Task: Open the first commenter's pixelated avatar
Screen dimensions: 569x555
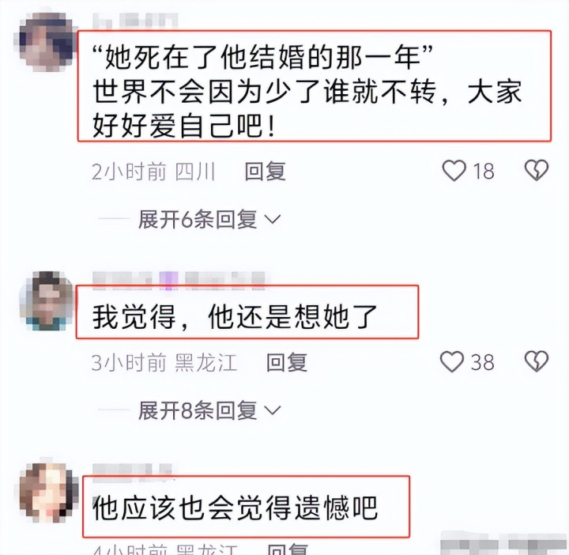Action: [46, 42]
